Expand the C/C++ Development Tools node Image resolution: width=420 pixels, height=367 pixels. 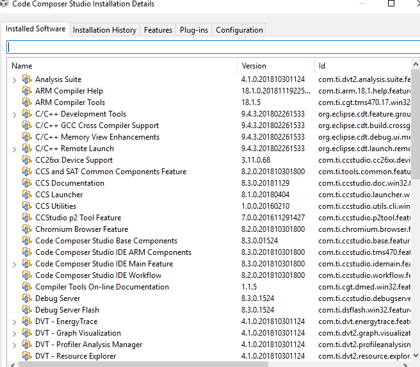click(x=15, y=115)
